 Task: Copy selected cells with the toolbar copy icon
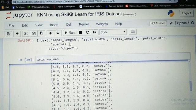point(34,33)
